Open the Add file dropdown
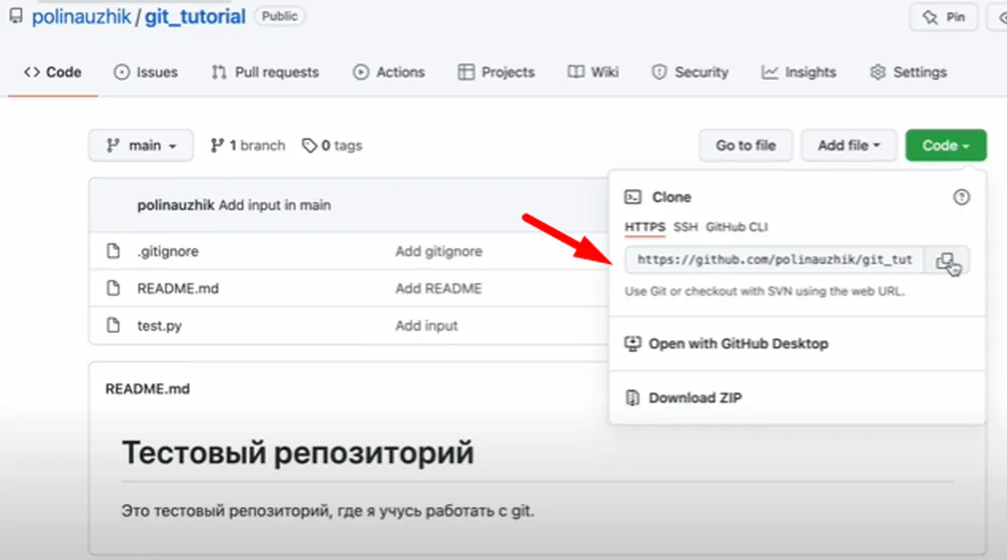Viewport: 1007px width, 560px height. (848, 144)
